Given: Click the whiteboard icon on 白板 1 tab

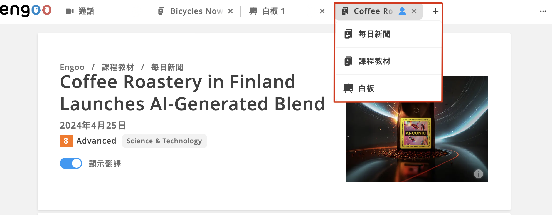Looking at the screenshot, I should pyautogui.click(x=253, y=11).
